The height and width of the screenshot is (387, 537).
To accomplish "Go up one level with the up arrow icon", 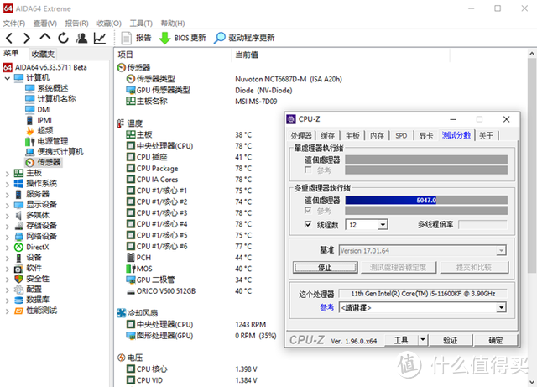I will (44, 37).
